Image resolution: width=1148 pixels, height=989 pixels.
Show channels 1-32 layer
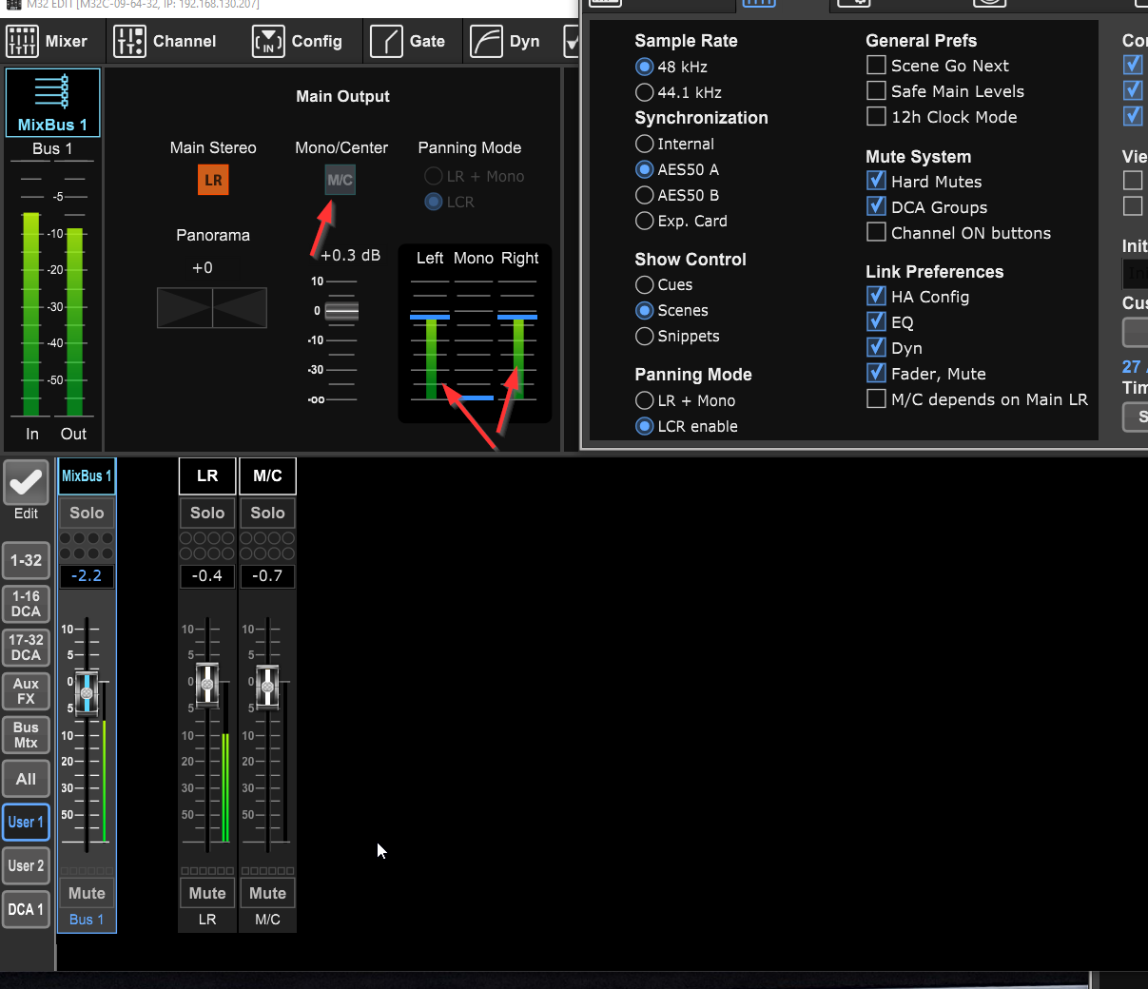click(x=26, y=560)
